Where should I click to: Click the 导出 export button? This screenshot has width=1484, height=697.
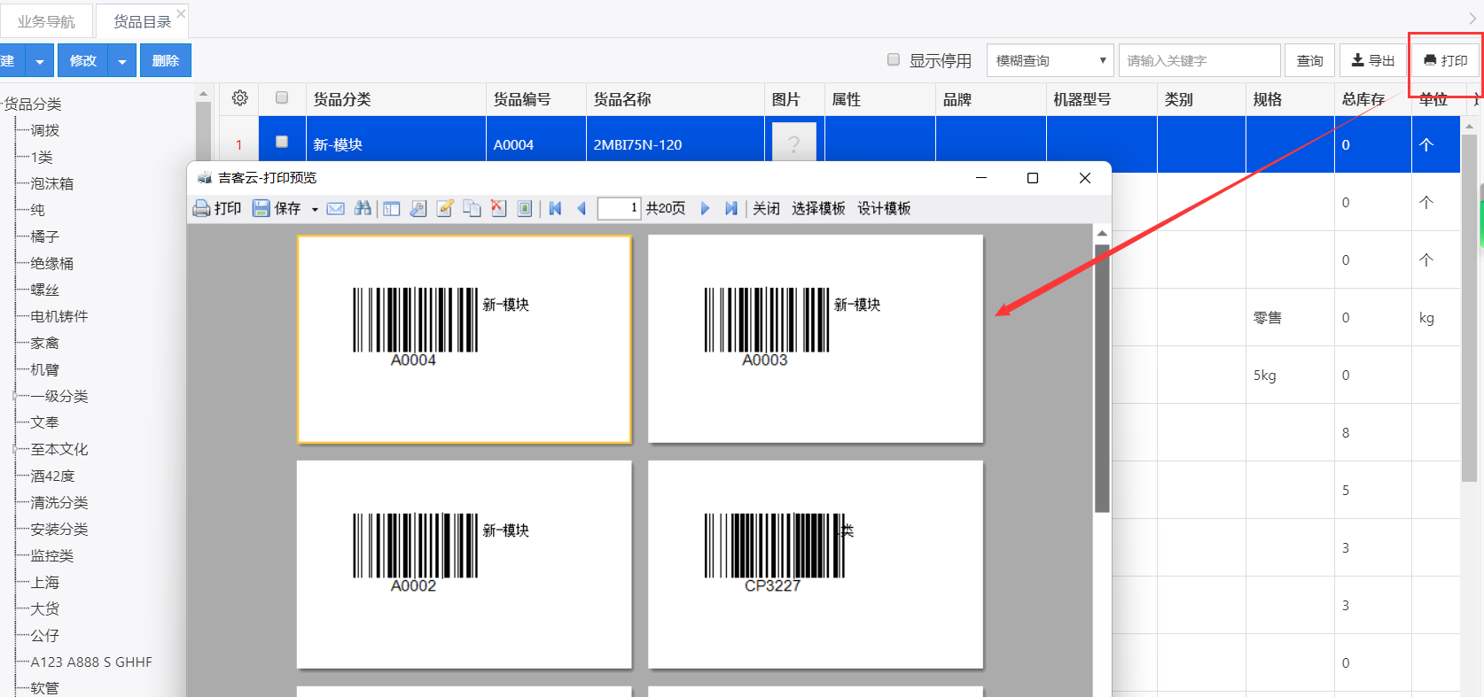coord(1373,60)
